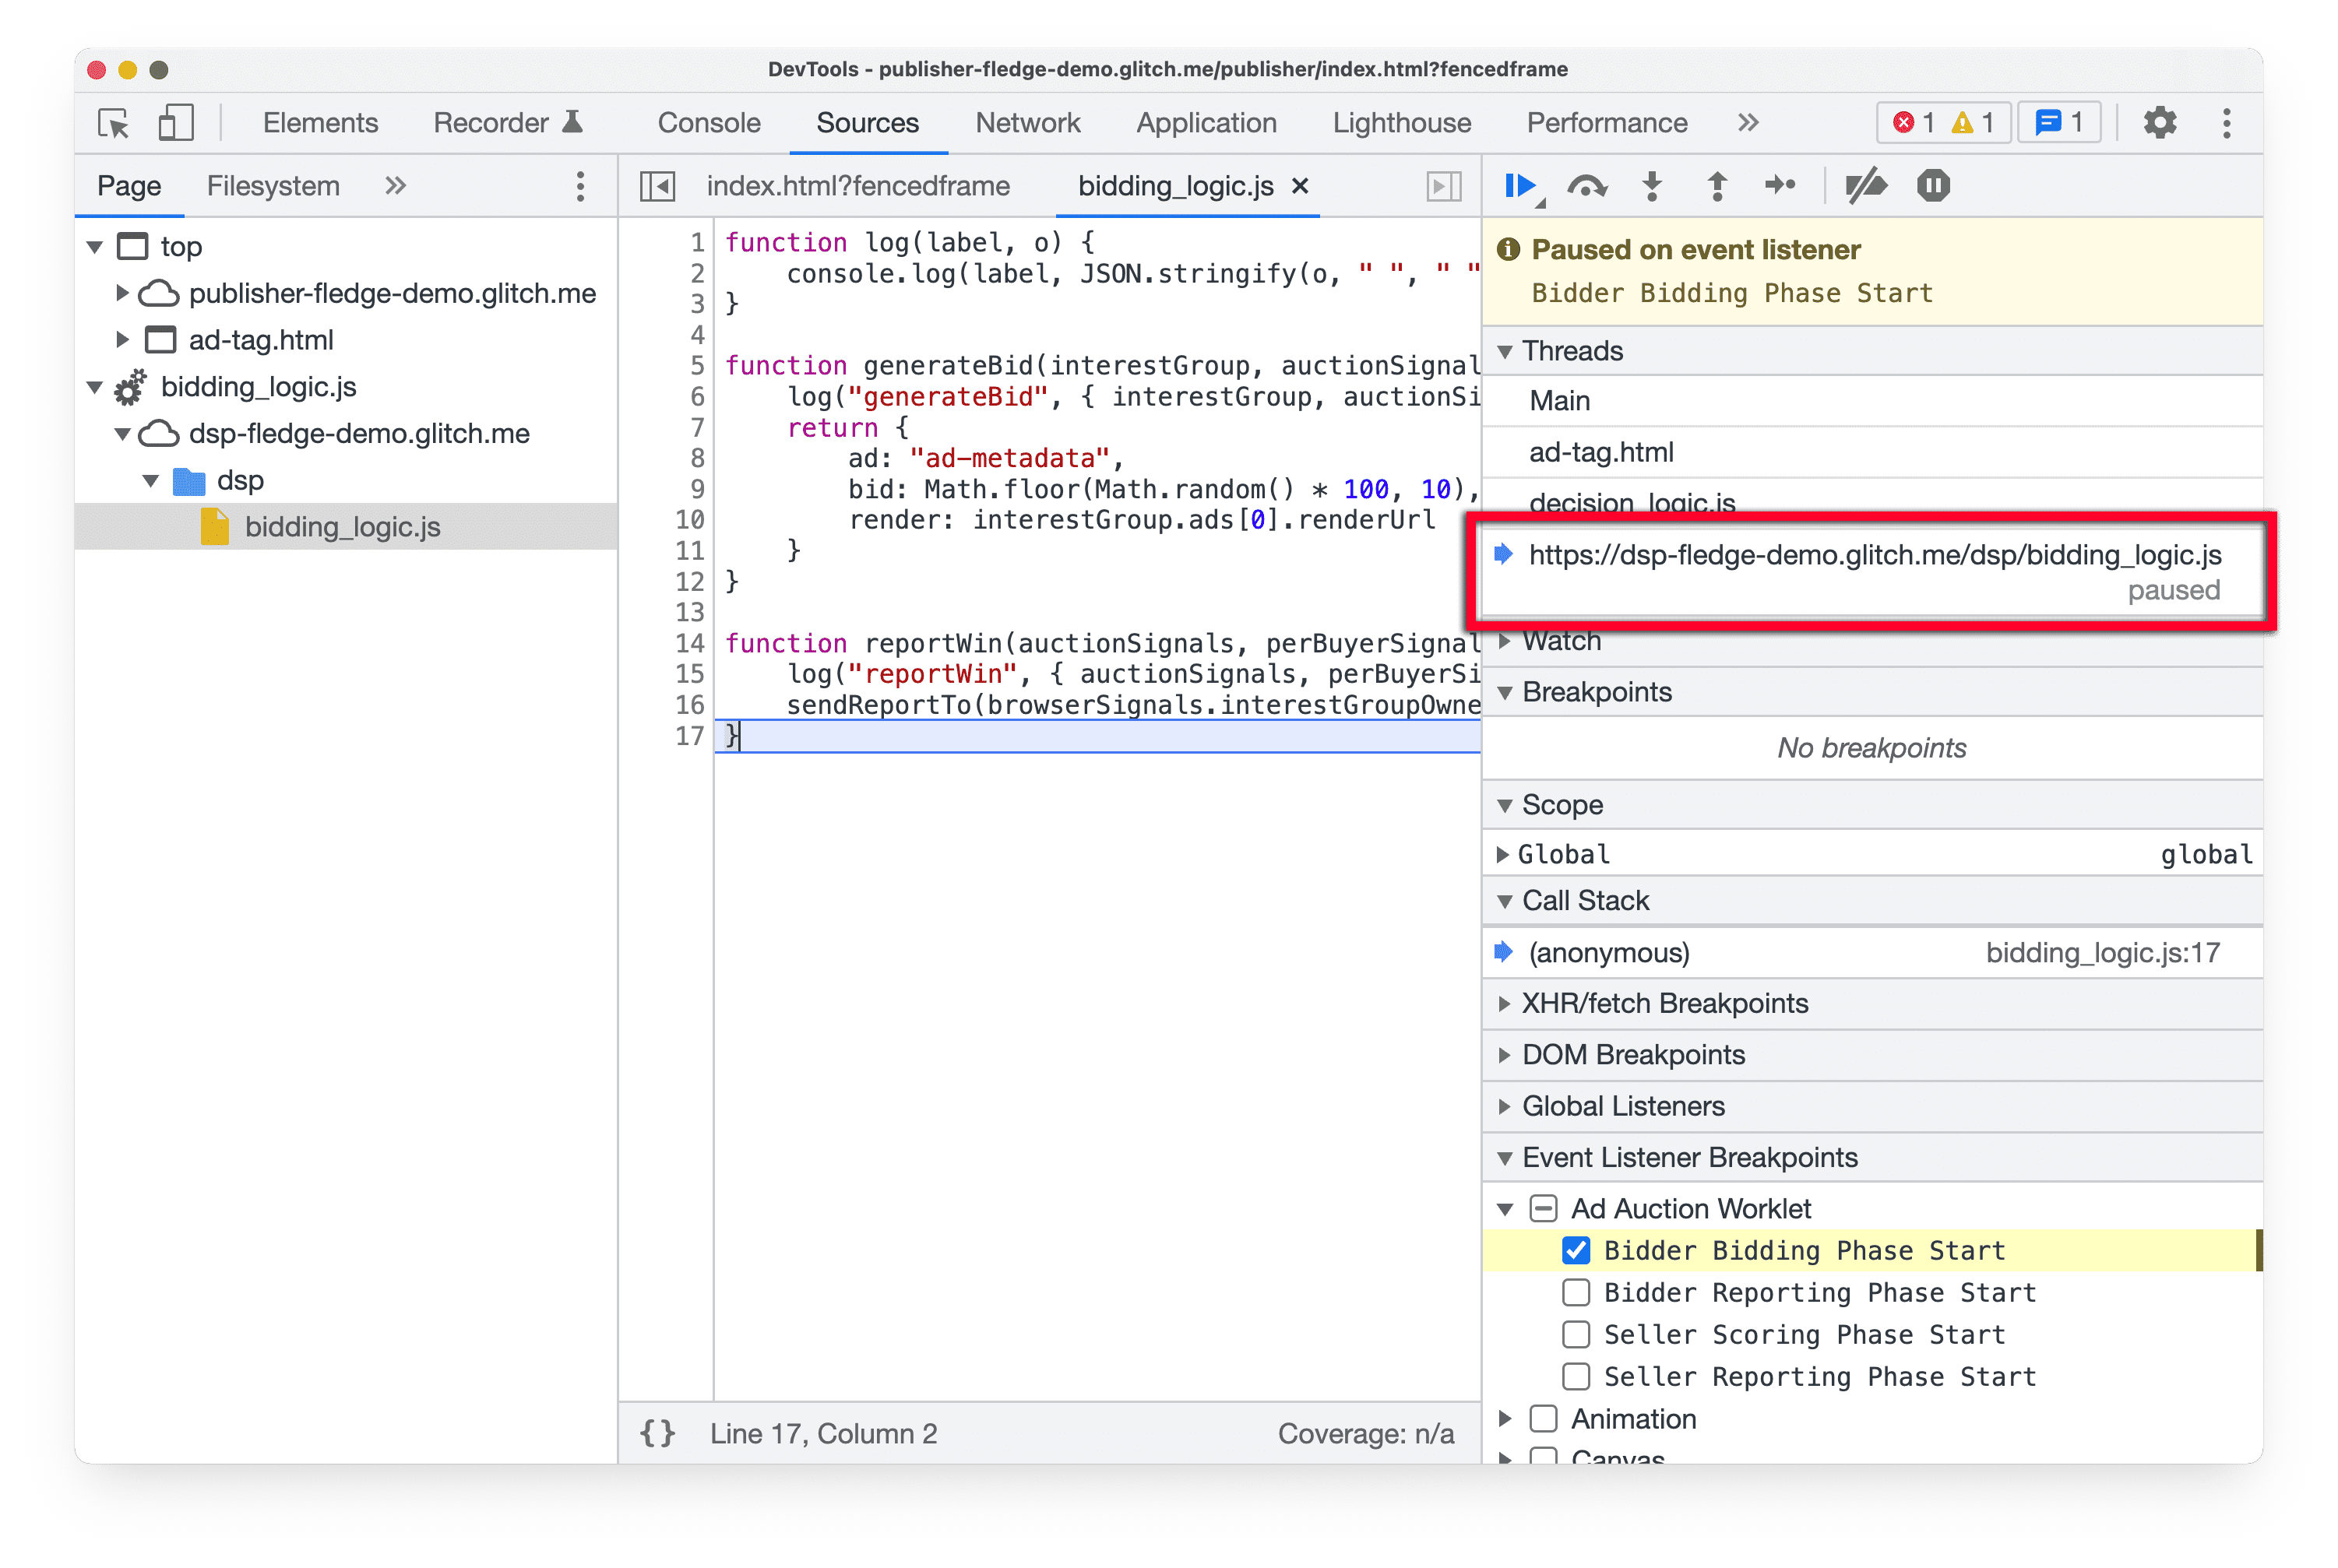
Task: Enable Bidder Reporting Phase Start breakpoint
Action: coord(1575,1292)
